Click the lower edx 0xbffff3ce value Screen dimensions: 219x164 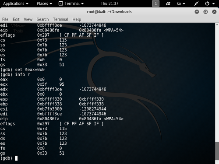coord(49,89)
